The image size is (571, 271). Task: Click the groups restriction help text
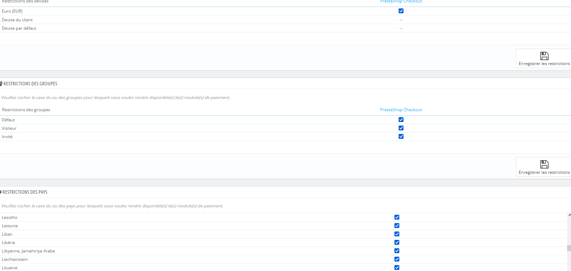point(116,98)
